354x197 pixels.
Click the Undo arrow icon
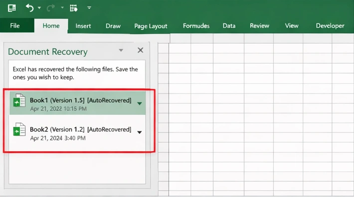tap(29, 8)
